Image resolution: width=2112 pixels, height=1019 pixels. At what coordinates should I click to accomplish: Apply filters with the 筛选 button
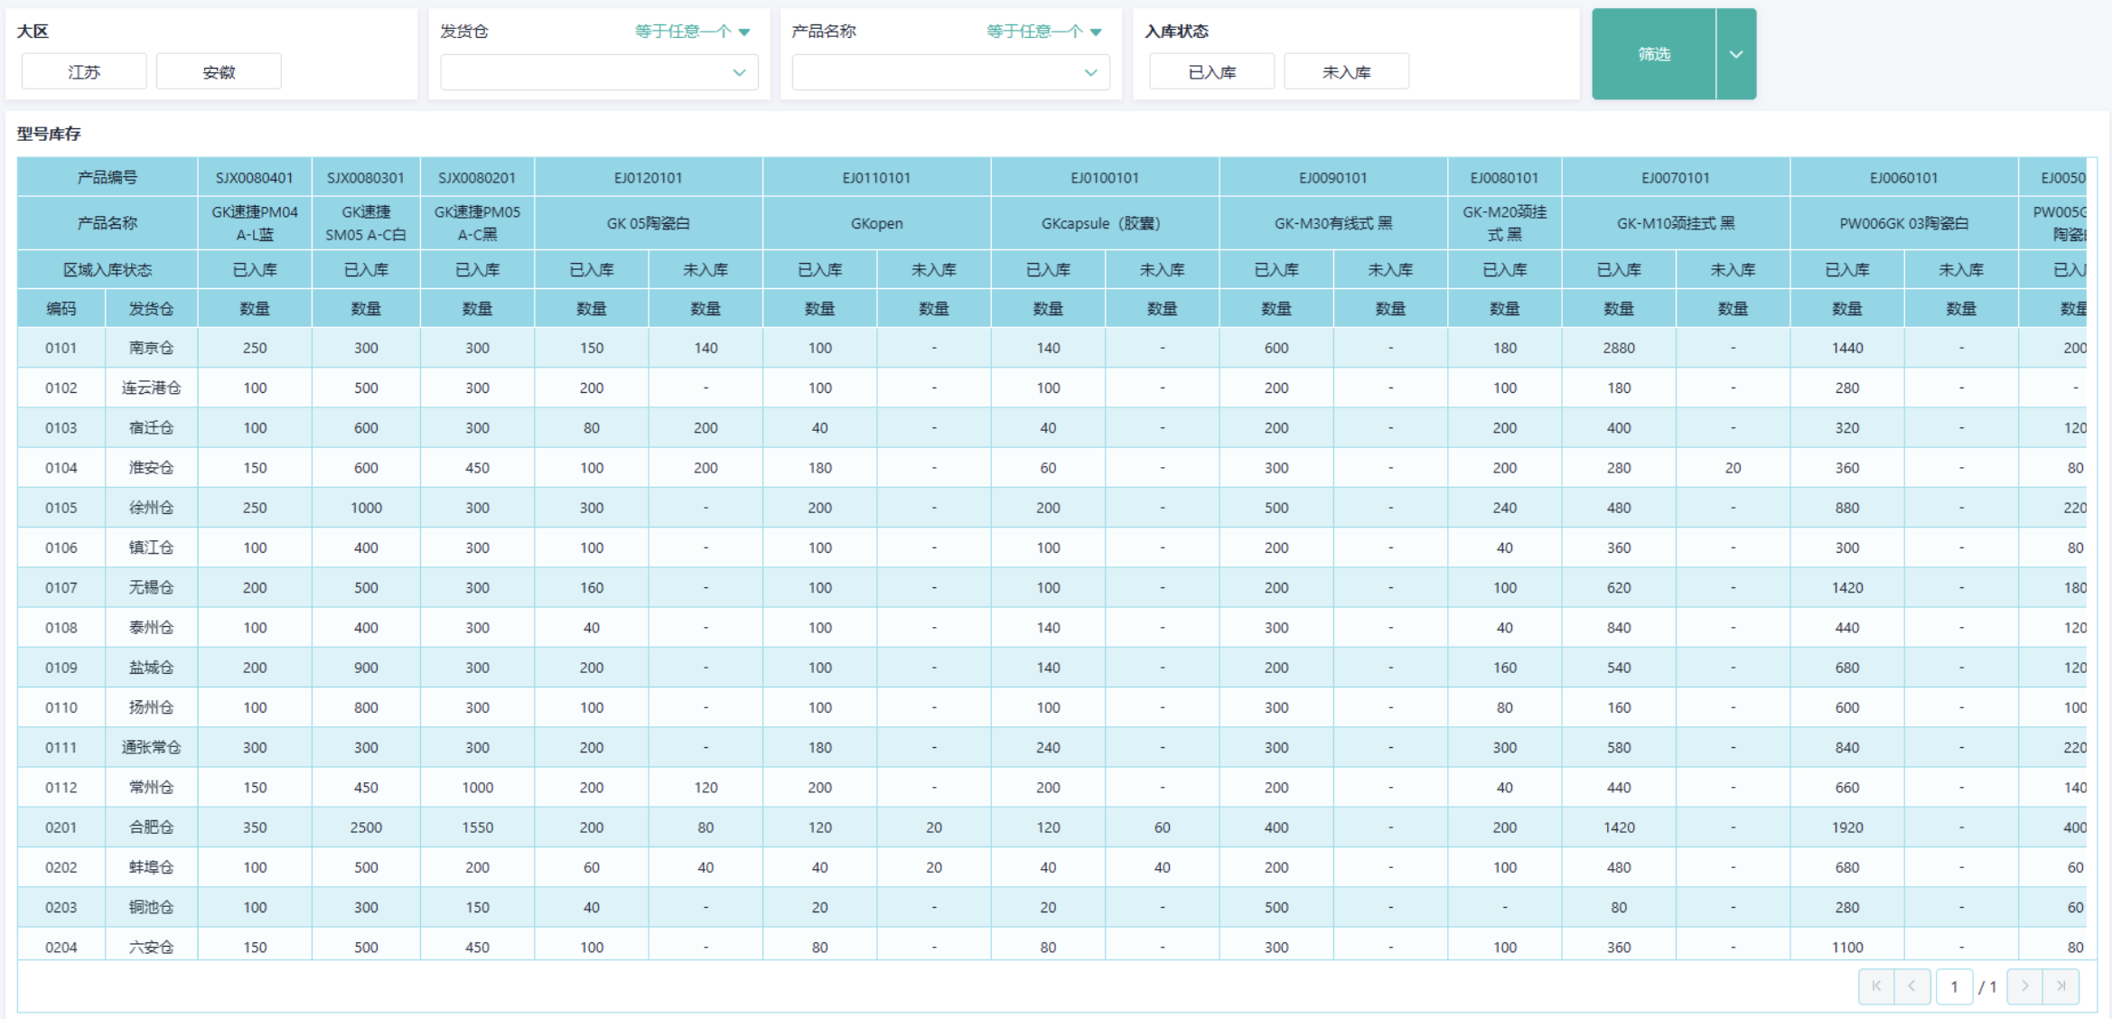tap(1653, 54)
